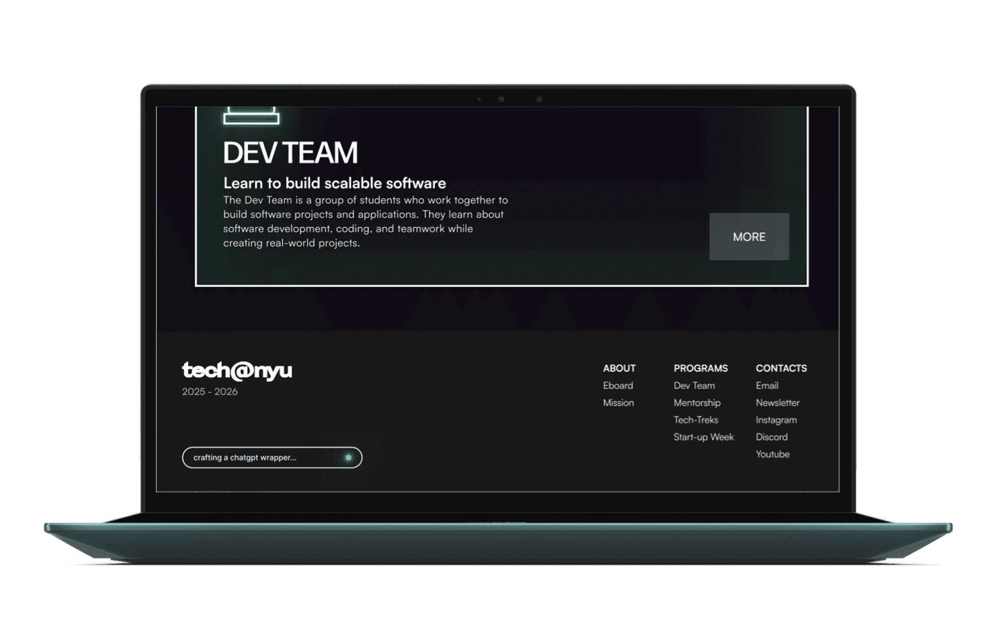
Task: Subscribe via the Newsletter link
Action: point(778,403)
